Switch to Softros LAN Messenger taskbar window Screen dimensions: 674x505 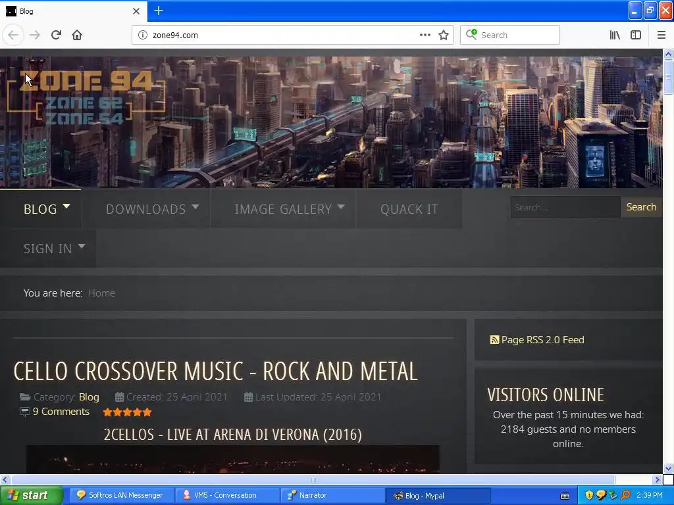coord(122,496)
